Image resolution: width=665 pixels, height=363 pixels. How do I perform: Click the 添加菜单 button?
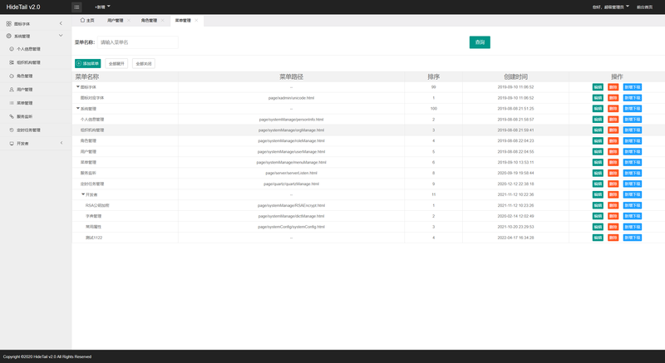88,63
